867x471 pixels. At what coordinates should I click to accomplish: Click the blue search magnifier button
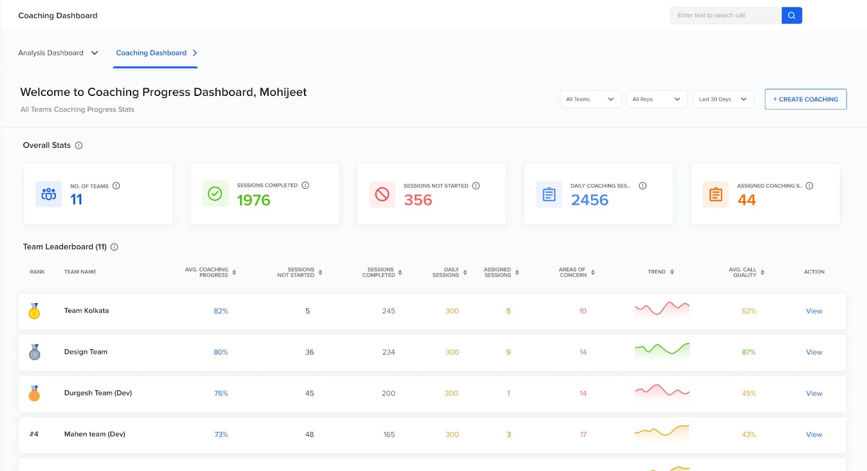792,15
